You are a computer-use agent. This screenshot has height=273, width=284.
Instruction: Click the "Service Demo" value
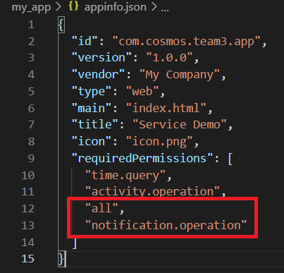point(180,125)
